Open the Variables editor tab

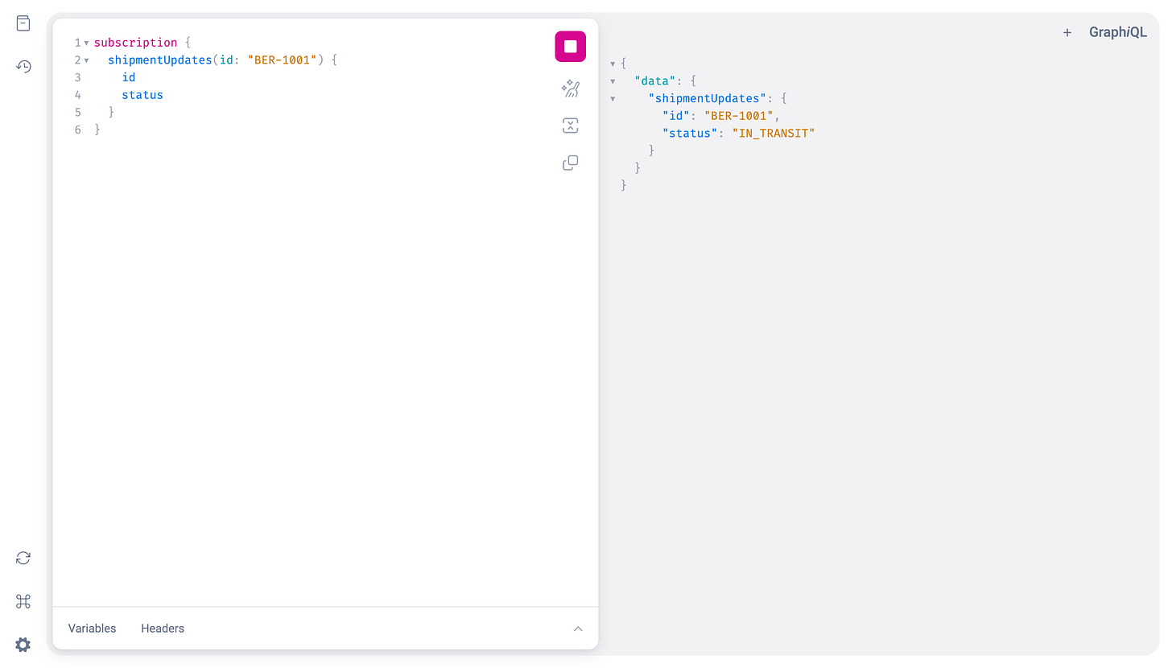point(92,629)
